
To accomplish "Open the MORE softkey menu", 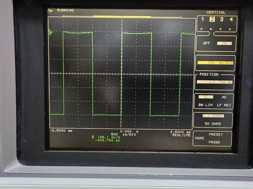I will click(x=200, y=138).
